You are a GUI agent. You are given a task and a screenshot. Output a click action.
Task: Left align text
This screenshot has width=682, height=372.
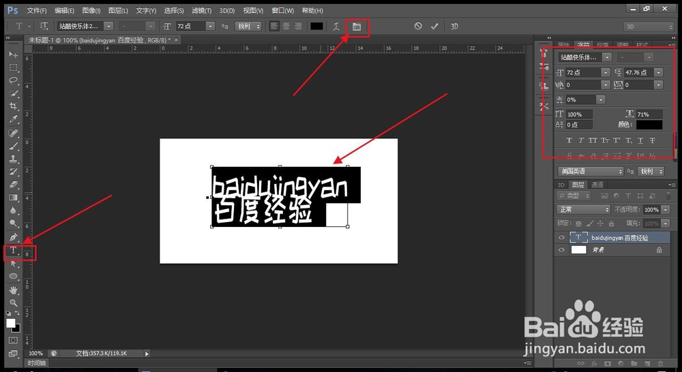(274, 26)
